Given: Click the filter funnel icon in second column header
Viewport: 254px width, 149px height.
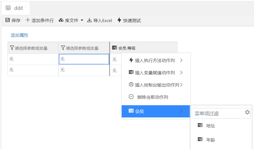Looking at the screenshot, I should click(x=63, y=48).
